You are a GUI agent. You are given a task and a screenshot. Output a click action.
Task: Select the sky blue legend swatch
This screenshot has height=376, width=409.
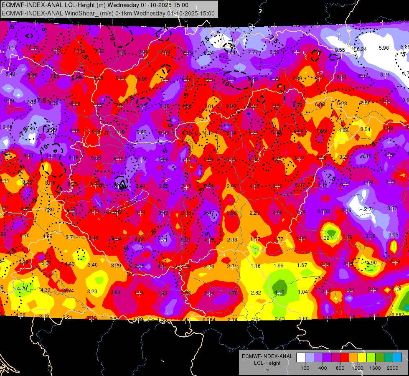[x=397, y=358]
